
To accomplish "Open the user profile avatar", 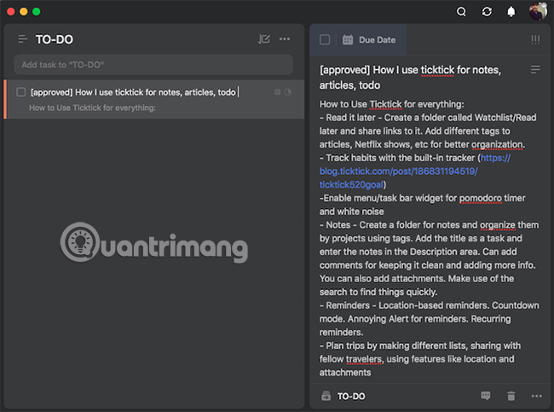I will coord(538,11).
